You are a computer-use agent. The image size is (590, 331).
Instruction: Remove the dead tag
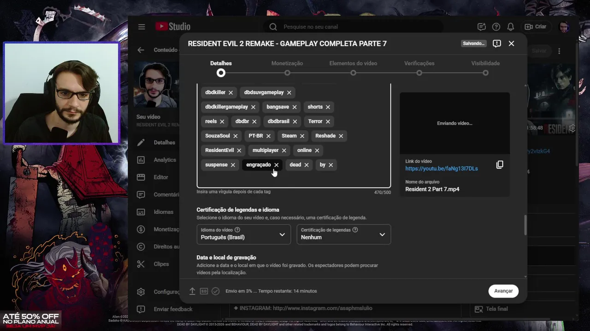tap(307, 165)
